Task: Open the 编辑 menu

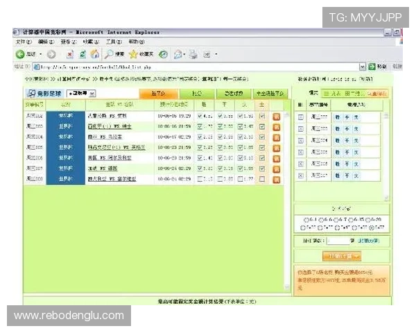Action: [46, 42]
